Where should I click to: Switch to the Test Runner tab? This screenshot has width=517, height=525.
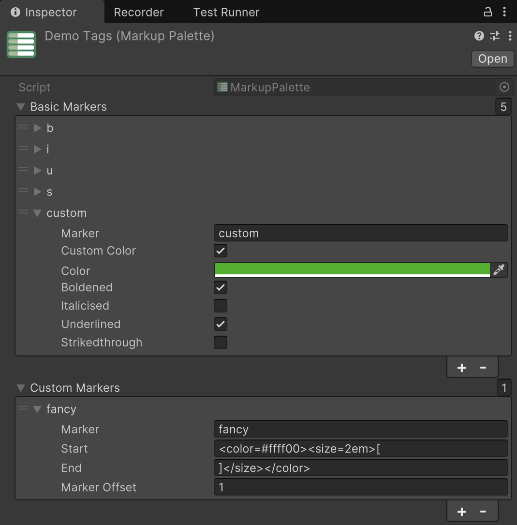pyautogui.click(x=226, y=12)
